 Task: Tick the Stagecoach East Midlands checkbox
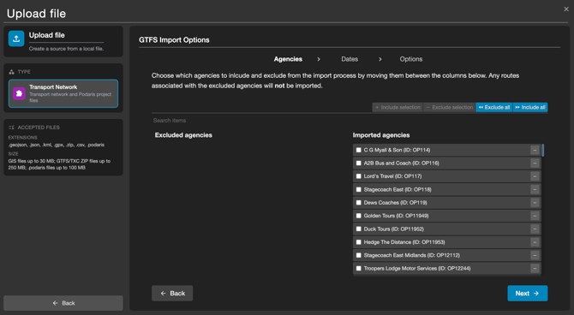pyautogui.click(x=358, y=255)
